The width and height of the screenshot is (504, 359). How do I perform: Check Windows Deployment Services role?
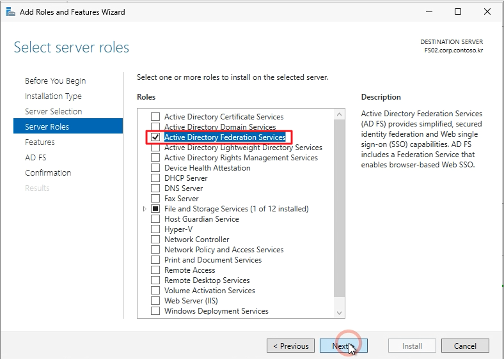(155, 311)
